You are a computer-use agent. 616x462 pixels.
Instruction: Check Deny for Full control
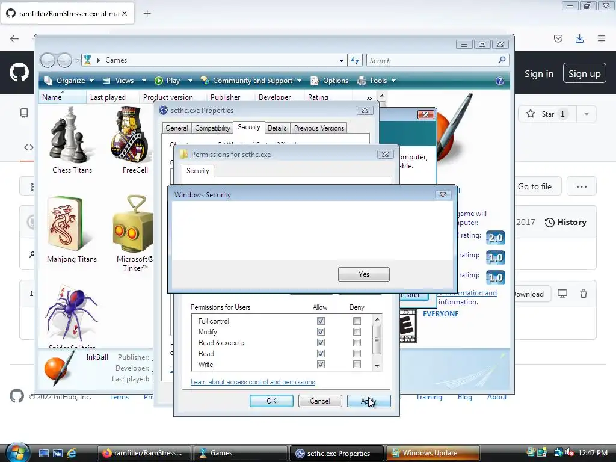pyautogui.click(x=357, y=321)
